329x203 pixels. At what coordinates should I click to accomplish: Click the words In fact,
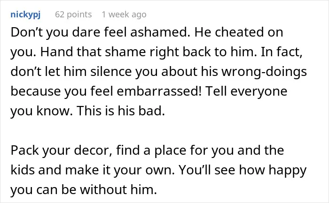point(282,52)
